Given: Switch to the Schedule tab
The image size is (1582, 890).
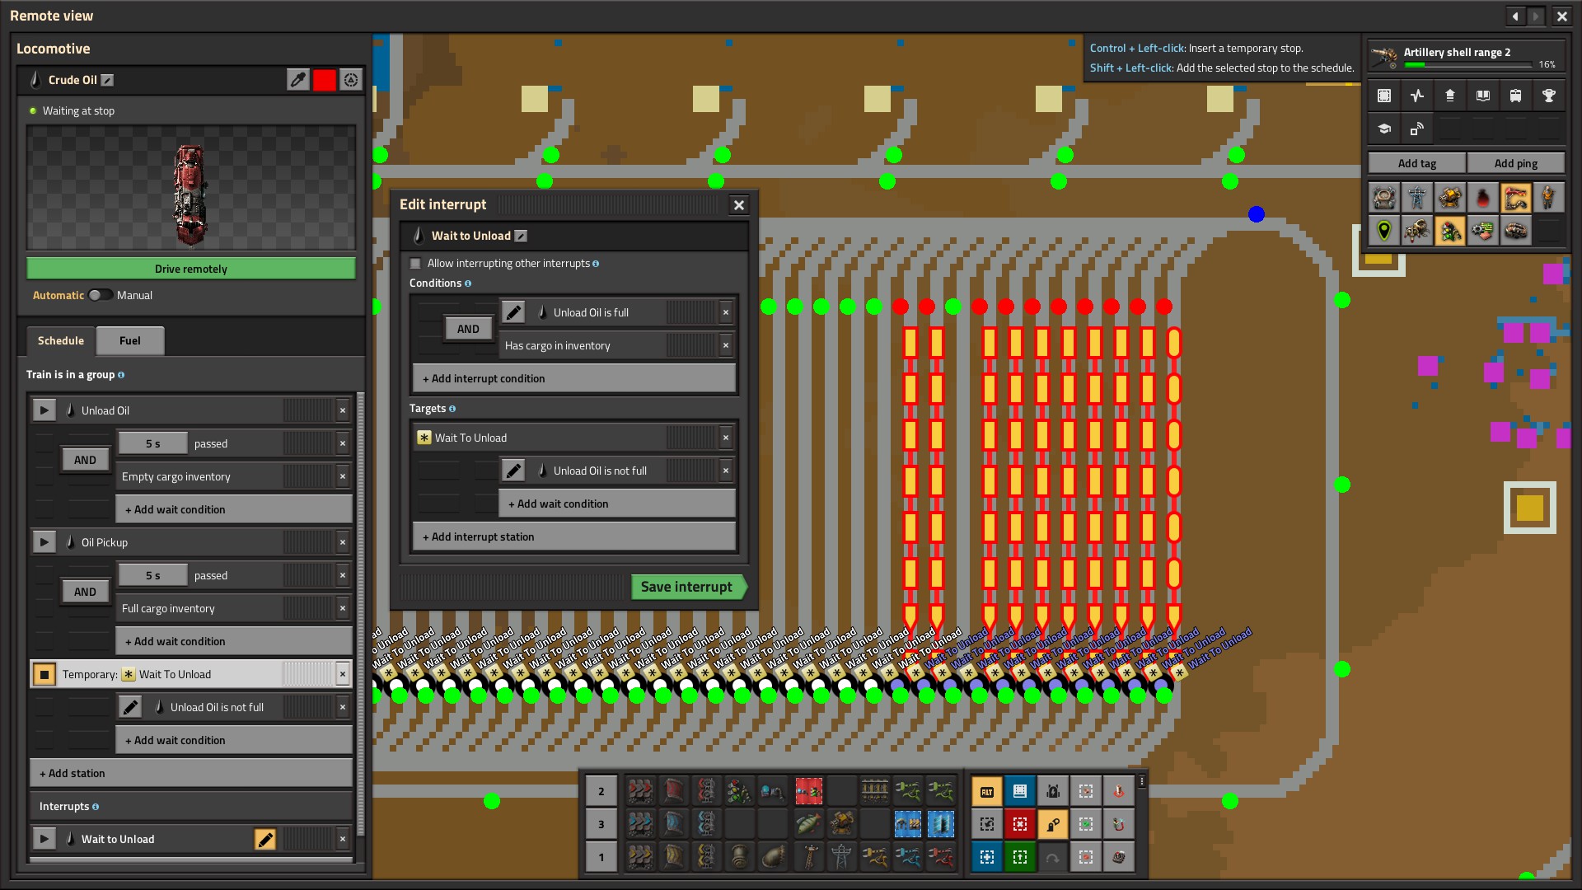Looking at the screenshot, I should click(61, 340).
